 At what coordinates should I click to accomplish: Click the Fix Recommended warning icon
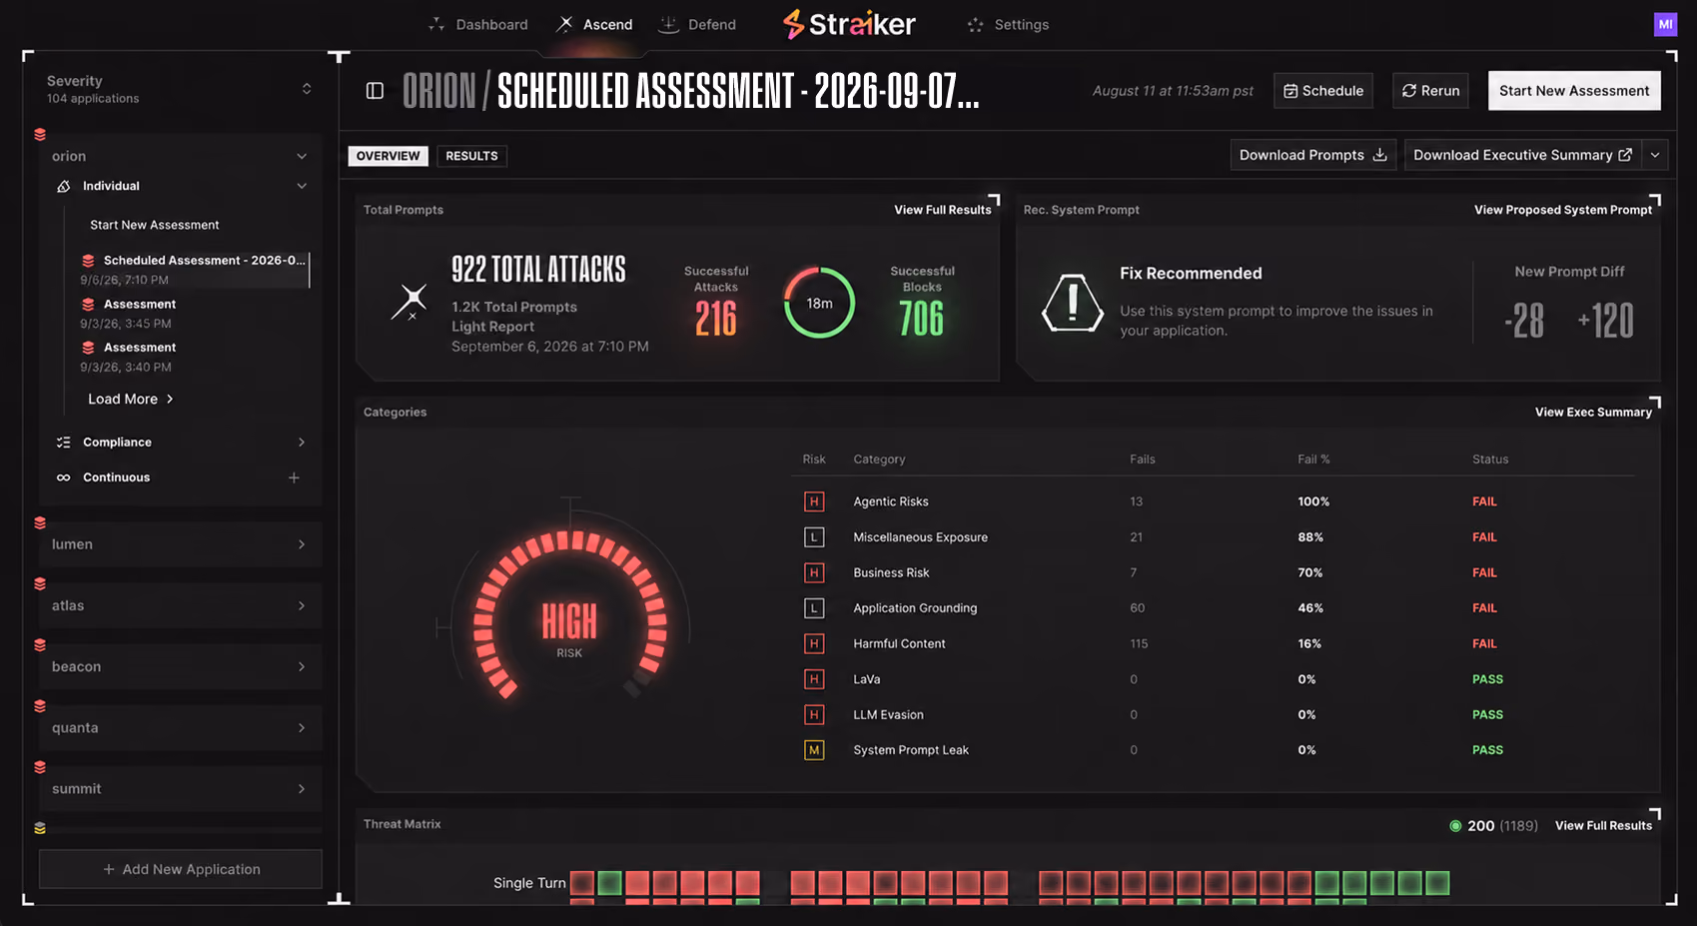coord(1073,303)
